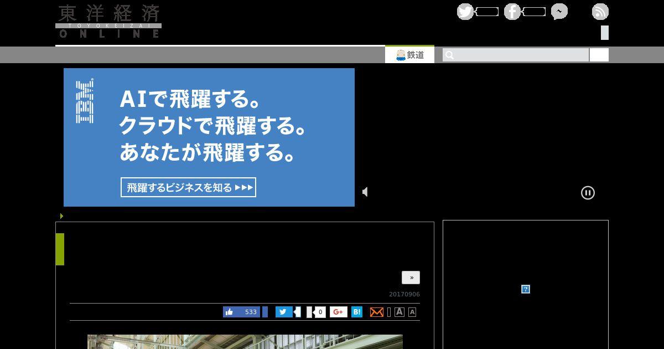Image resolution: width=664 pixels, height=349 pixels.
Task: Click the white search submit button
Action: [x=599, y=55]
